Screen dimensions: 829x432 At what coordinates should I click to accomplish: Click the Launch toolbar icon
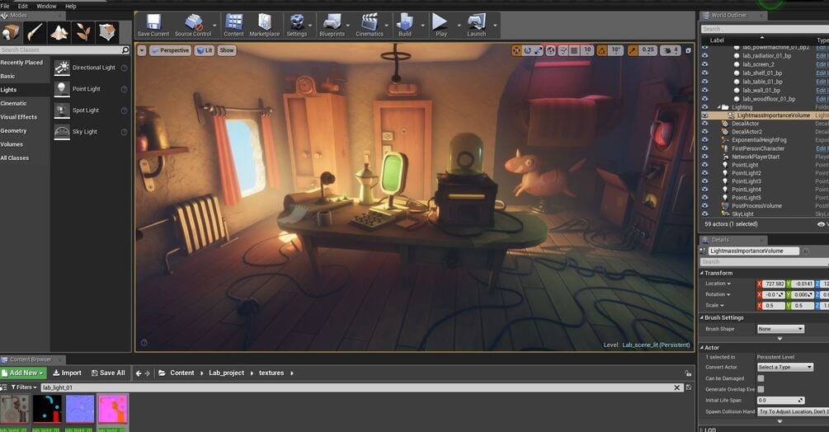coord(476,26)
